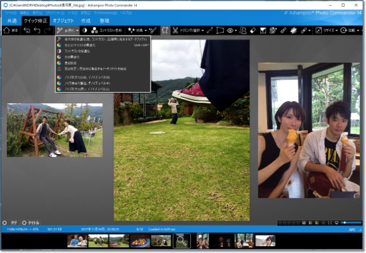Toggle the タグ radio button
Viewport: 366px width, 253px height.
5,223
